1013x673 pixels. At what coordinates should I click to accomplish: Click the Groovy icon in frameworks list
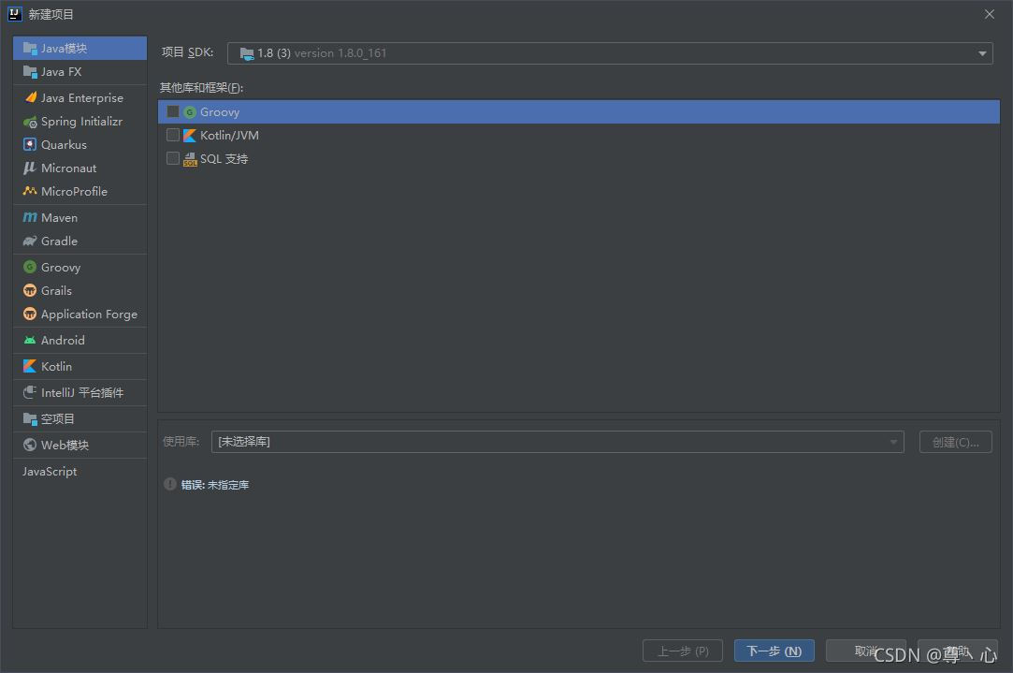click(189, 111)
